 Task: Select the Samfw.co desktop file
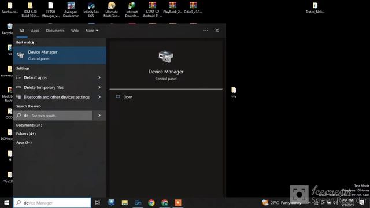10,8
